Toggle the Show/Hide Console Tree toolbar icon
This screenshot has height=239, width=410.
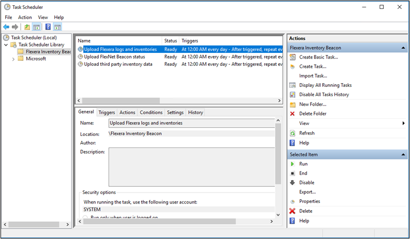37,27
